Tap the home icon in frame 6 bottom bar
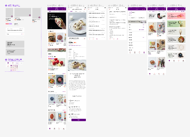The image size is (190, 137). pyautogui.click(x=150, y=74)
